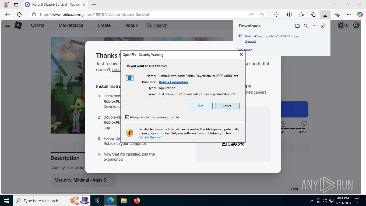Open the Roblox Corporation publisher link
This screenshot has height=206, width=366.
coord(173,82)
